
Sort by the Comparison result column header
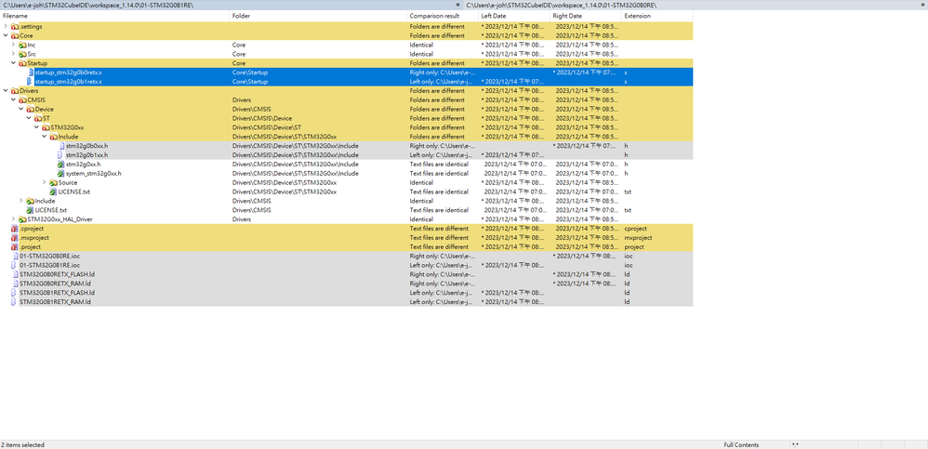click(443, 16)
